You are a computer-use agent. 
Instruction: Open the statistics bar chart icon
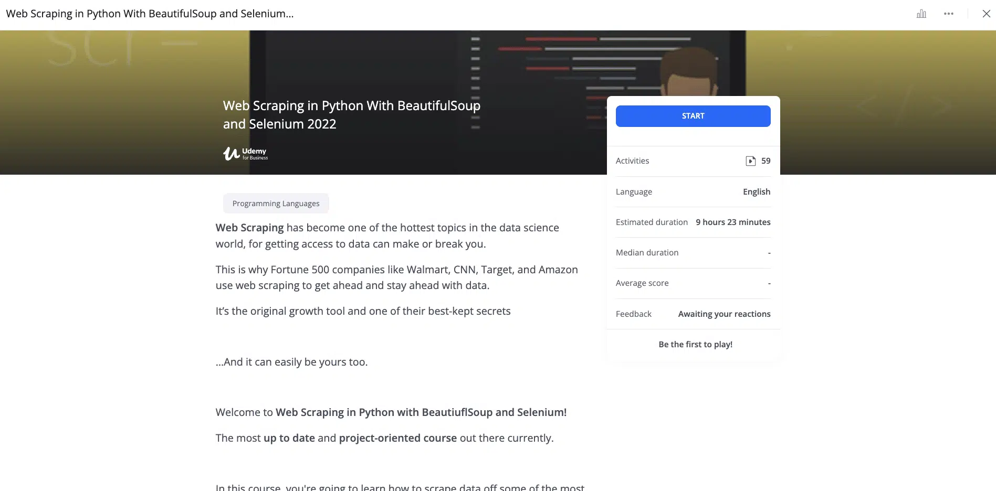[921, 14]
